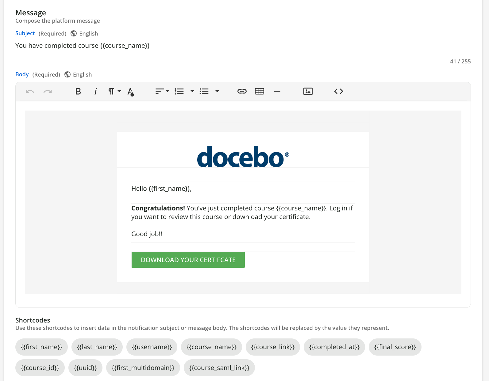
Task: Click the Good job!! line
Action: tap(147, 234)
